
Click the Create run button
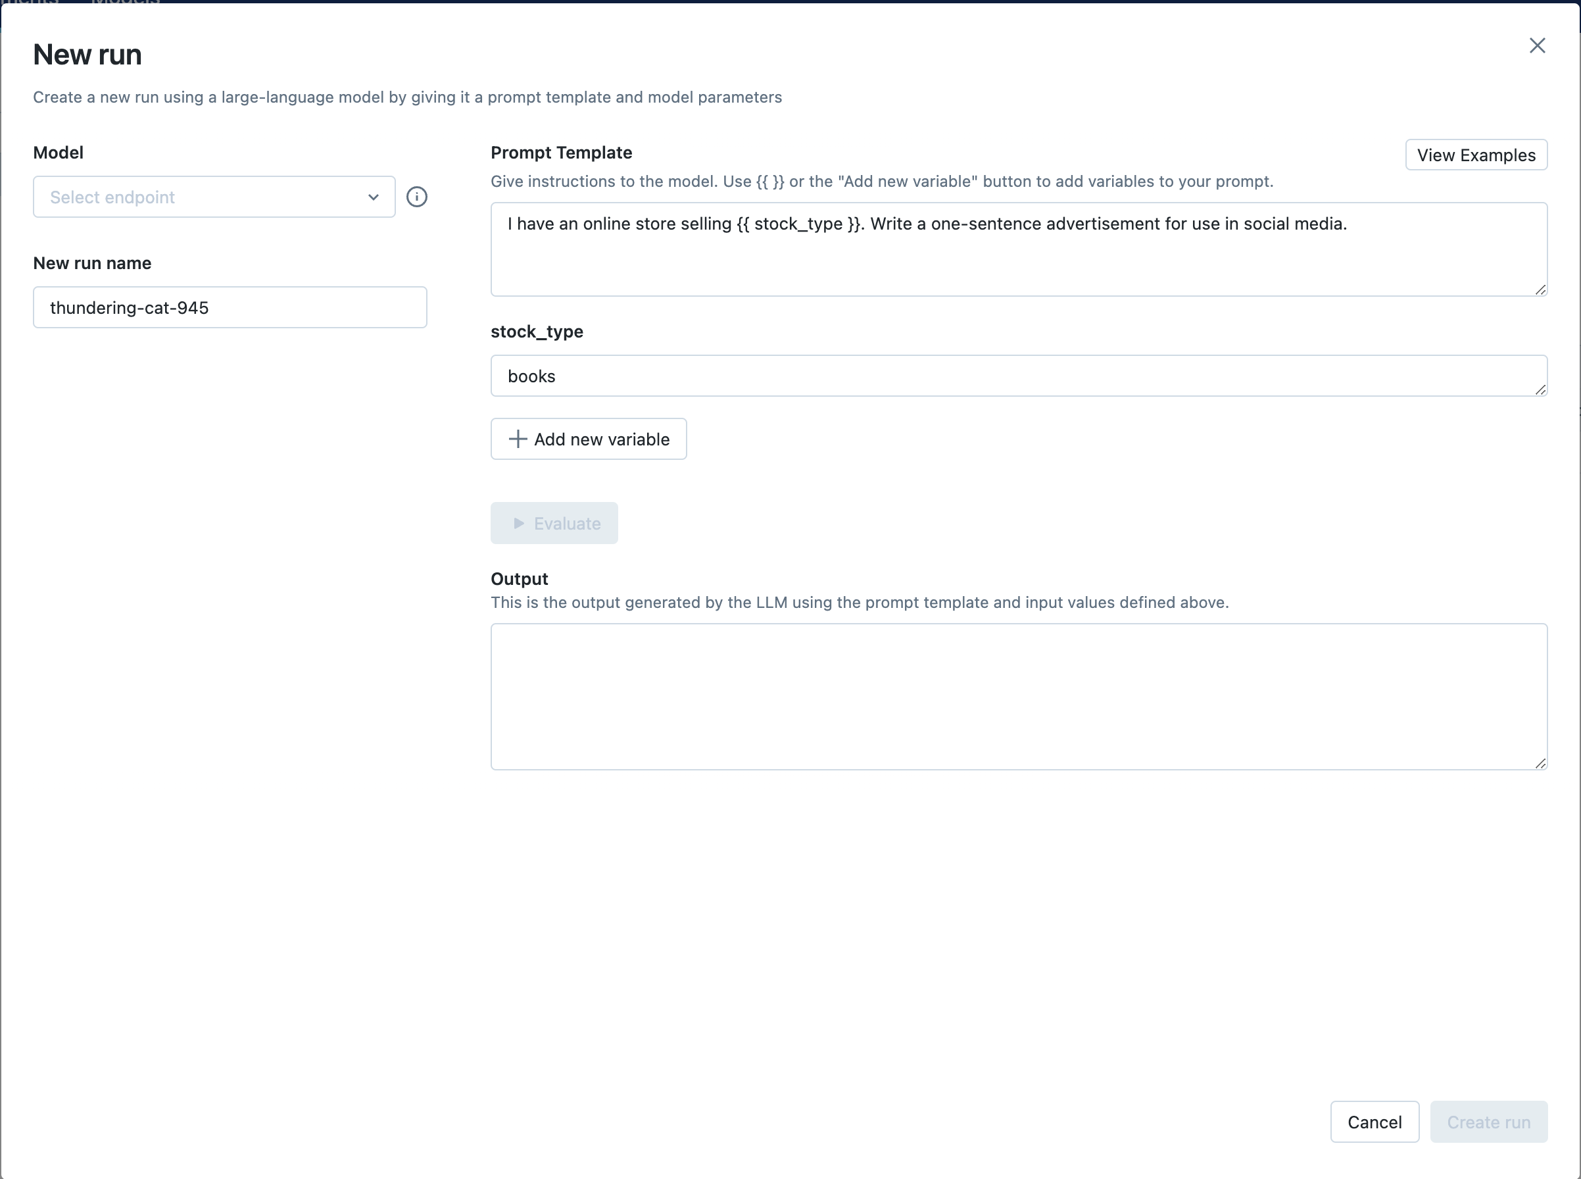(x=1488, y=1122)
